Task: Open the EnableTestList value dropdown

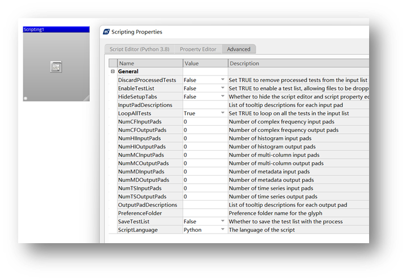Action: (223, 88)
